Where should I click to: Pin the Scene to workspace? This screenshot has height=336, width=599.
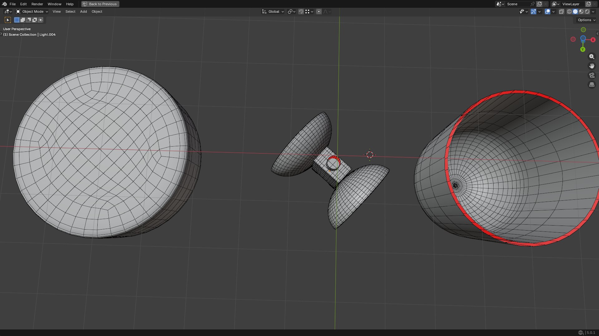click(x=533, y=4)
